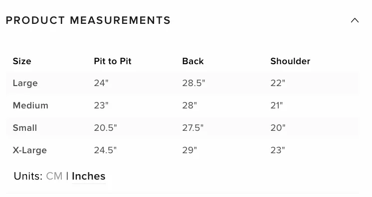Click the 24.5" Pit to Pit value

pos(105,150)
